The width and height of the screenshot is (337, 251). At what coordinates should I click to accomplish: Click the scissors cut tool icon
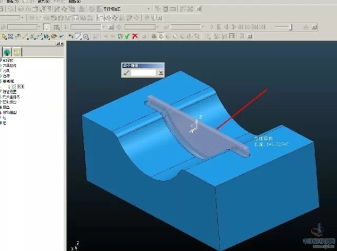[x=11, y=36]
